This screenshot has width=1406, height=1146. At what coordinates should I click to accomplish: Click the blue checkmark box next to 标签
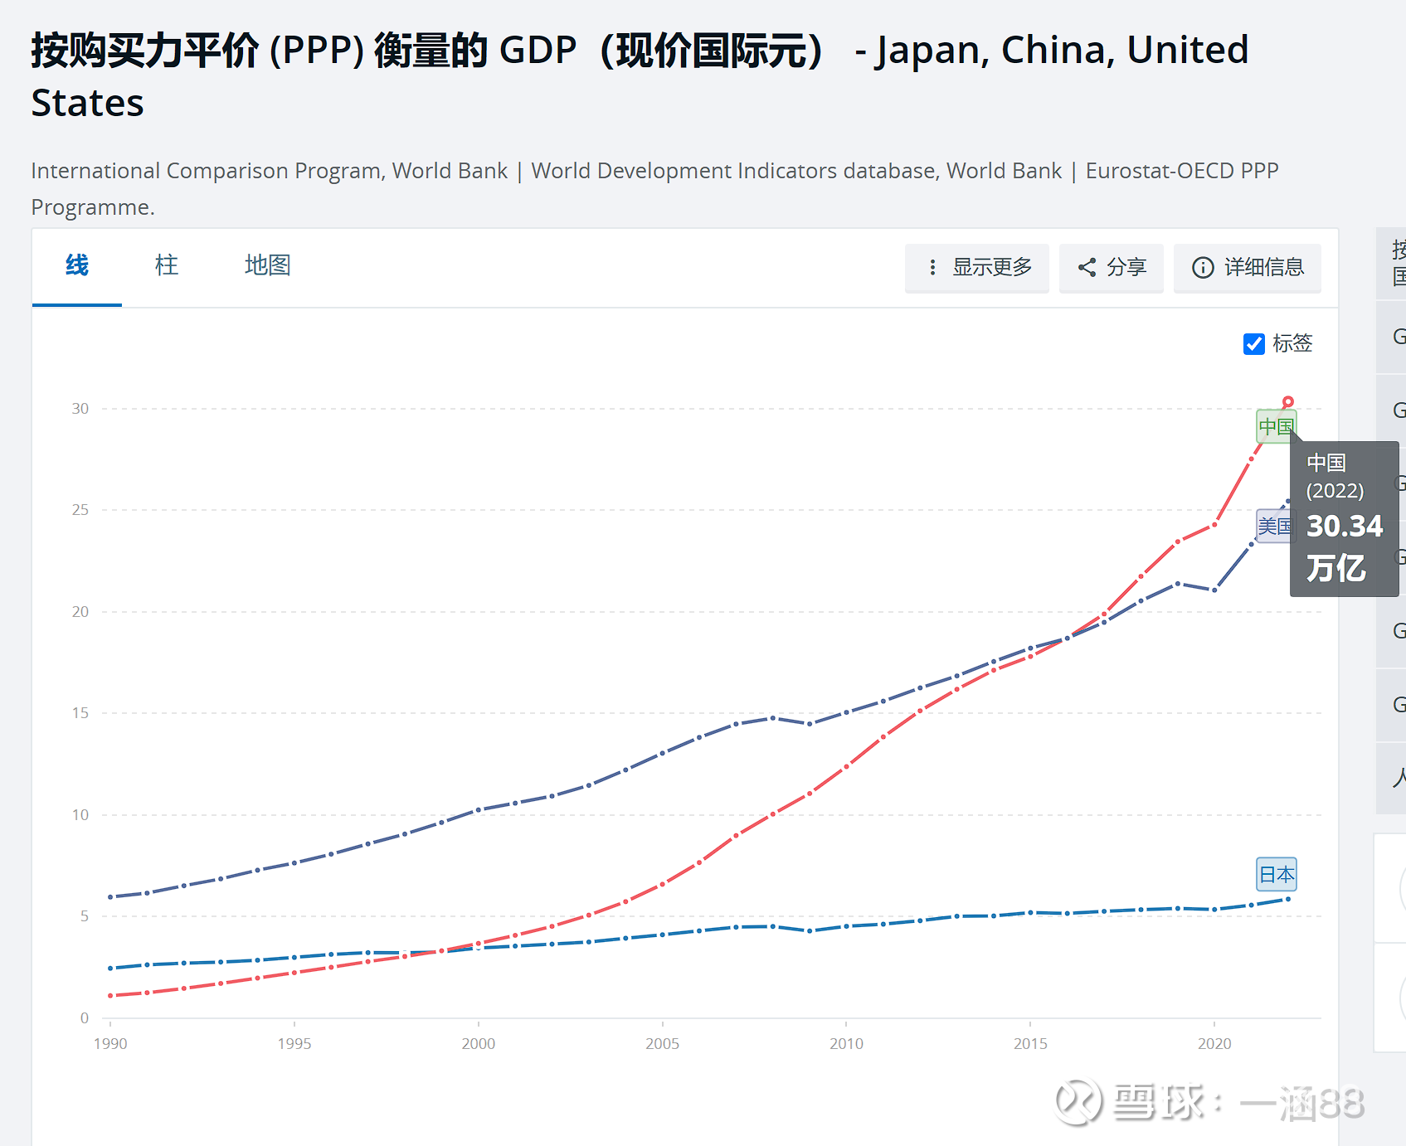[1253, 343]
